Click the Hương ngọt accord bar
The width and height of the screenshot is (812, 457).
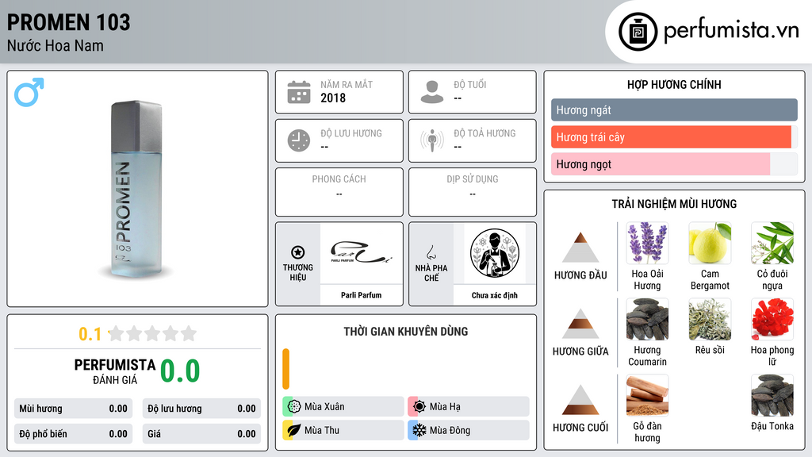click(674, 164)
